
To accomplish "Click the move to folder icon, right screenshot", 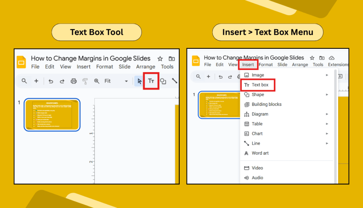I will click(322, 58).
